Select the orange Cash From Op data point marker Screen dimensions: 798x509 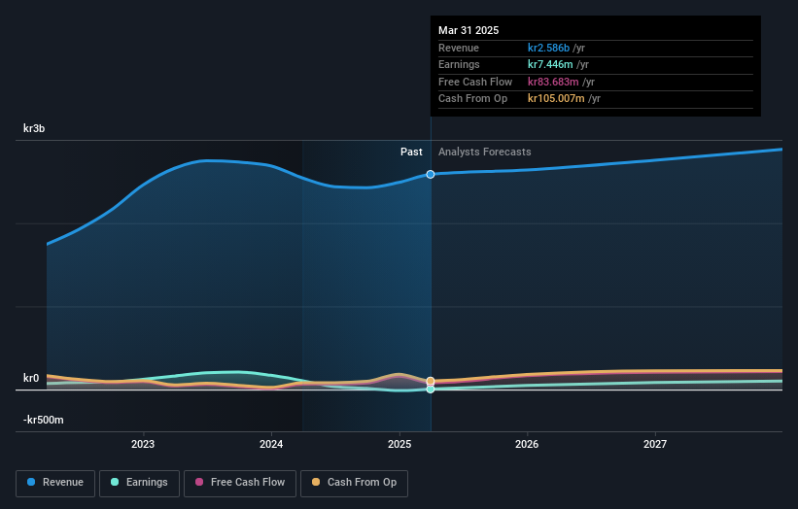pos(431,381)
